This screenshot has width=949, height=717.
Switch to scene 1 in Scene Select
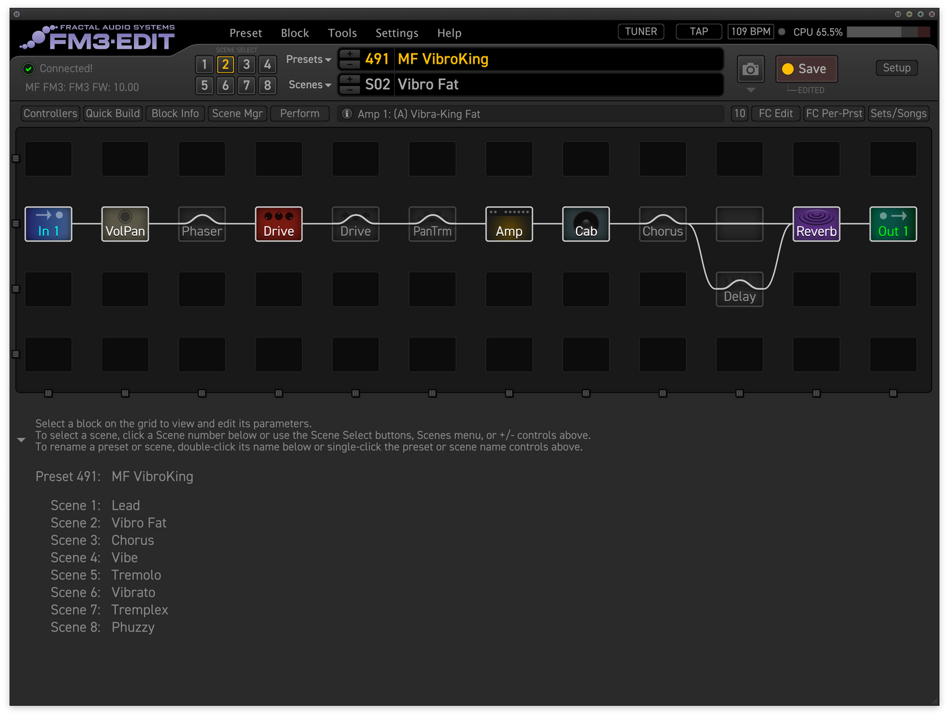(x=204, y=64)
